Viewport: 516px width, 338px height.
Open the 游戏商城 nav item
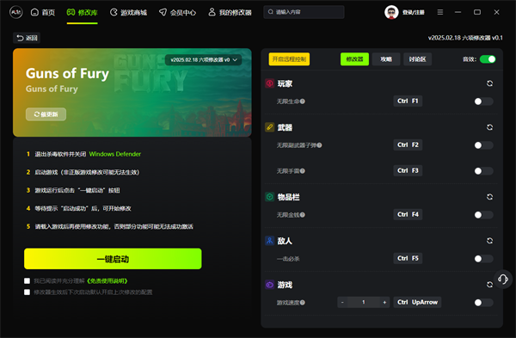click(128, 13)
